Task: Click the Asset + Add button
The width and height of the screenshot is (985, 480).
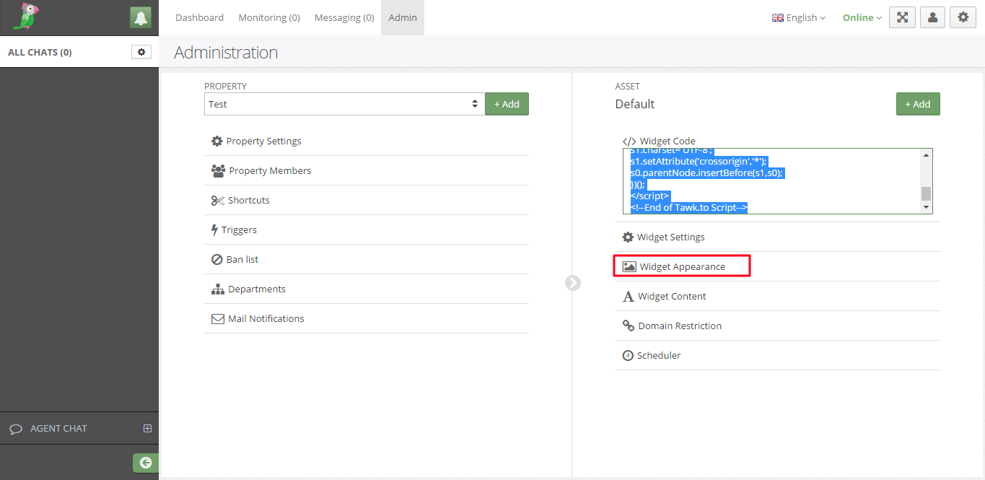Action: [x=918, y=104]
